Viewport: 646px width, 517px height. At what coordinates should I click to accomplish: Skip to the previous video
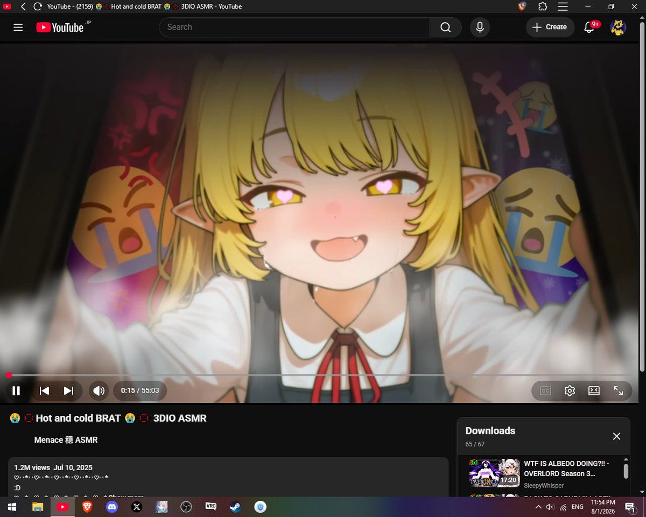pos(45,390)
